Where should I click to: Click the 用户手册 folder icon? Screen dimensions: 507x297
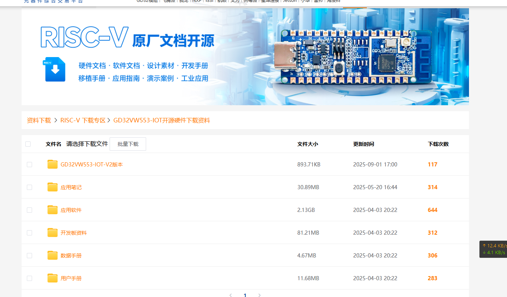53,278
